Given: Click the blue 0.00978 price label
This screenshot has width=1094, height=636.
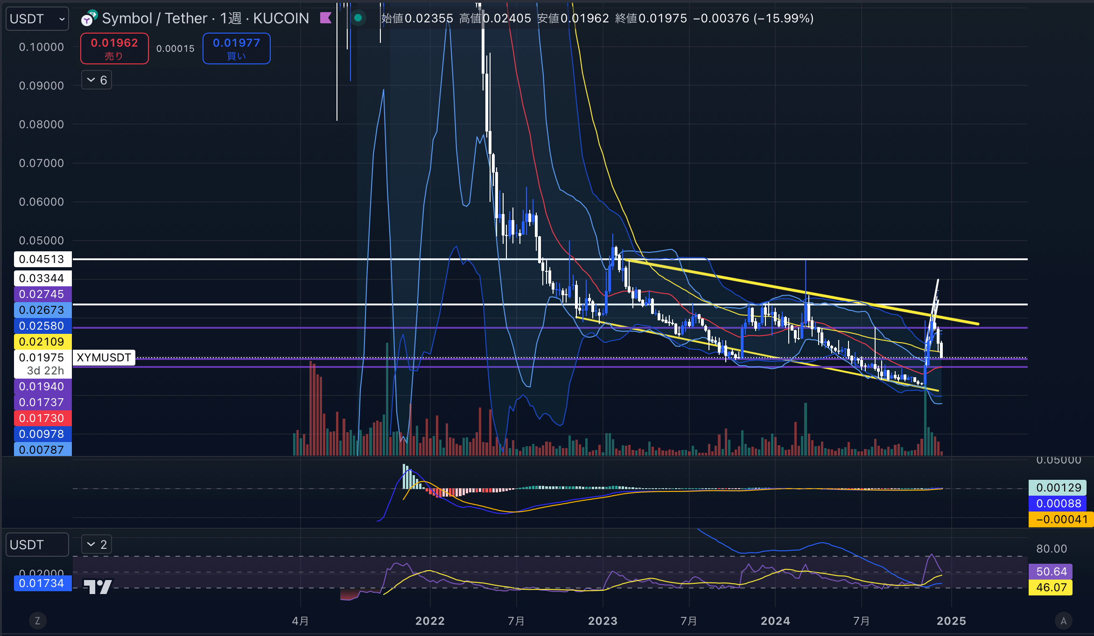Looking at the screenshot, I should coord(42,434).
